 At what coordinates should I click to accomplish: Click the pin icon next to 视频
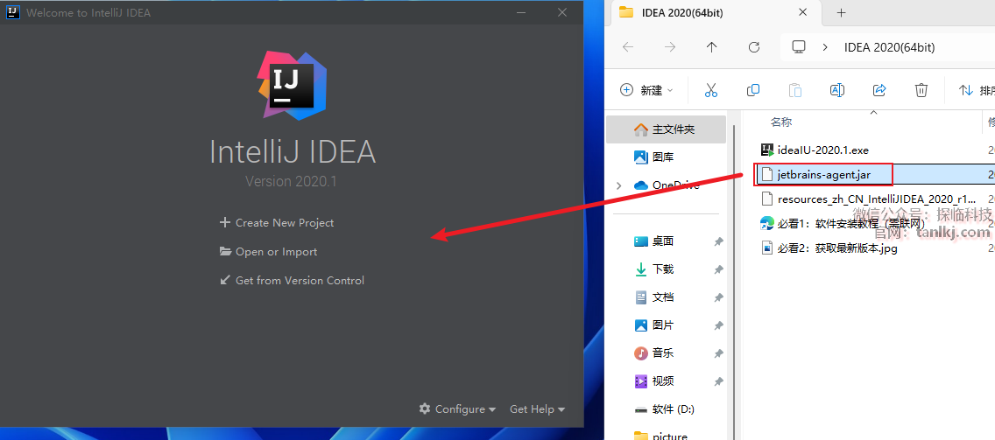tap(718, 381)
